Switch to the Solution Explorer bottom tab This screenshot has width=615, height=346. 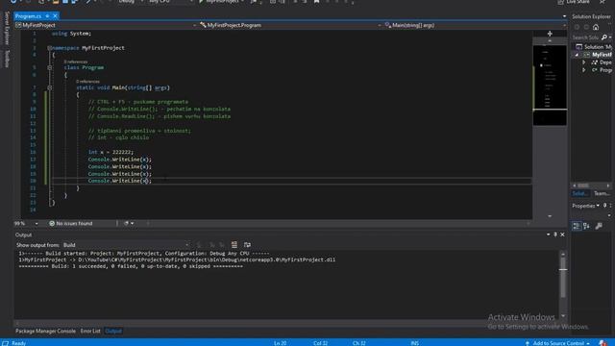click(x=580, y=193)
